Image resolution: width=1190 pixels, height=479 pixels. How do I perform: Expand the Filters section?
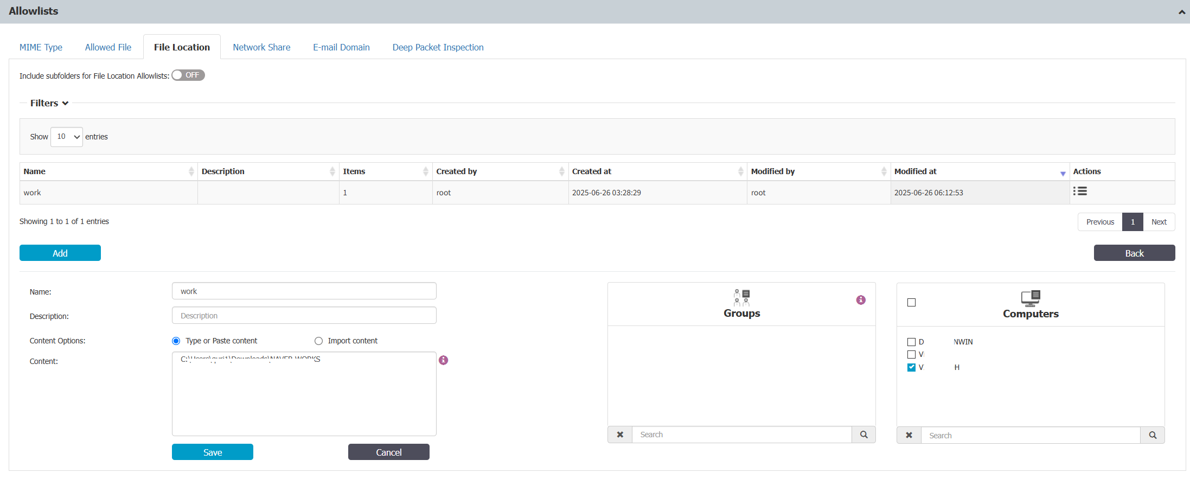click(49, 103)
